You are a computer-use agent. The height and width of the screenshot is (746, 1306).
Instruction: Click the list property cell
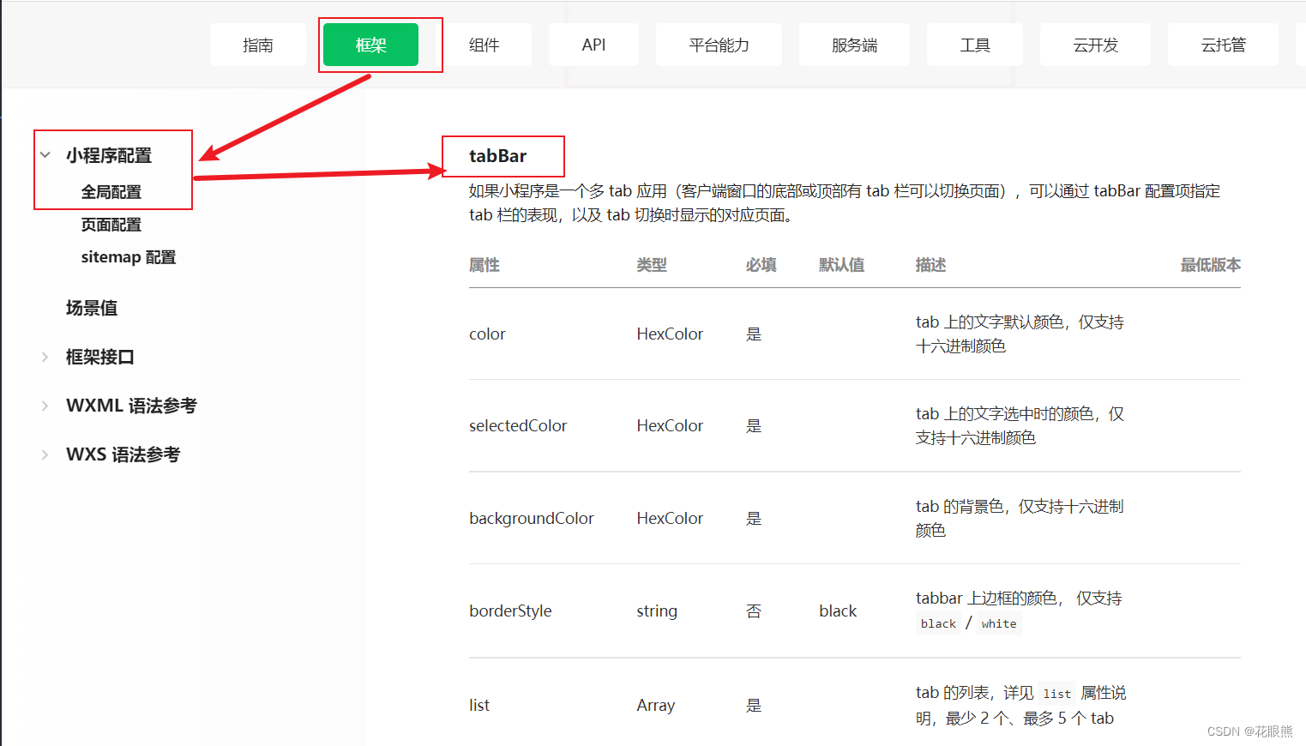(479, 706)
